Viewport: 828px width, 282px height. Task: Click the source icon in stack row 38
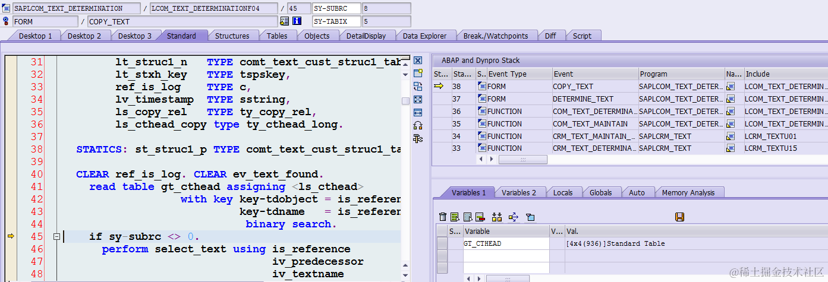click(482, 87)
